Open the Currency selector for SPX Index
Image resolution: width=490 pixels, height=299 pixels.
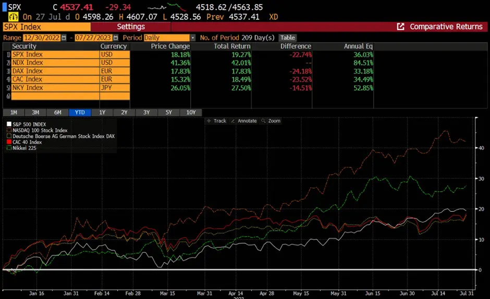pyautogui.click(x=114, y=55)
